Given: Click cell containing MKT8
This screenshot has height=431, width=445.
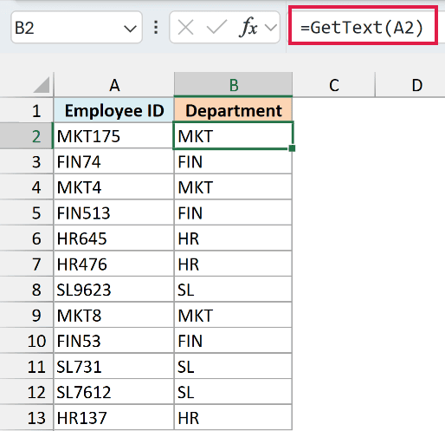Looking at the screenshot, I should pyautogui.click(x=114, y=315).
